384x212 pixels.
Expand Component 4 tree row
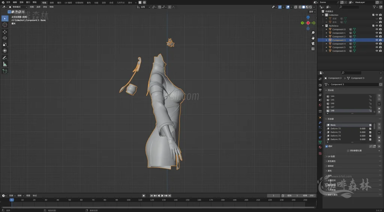click(x=327, y=44)
